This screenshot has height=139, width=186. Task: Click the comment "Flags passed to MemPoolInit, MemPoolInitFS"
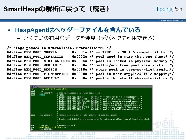(x=59, y=48)
